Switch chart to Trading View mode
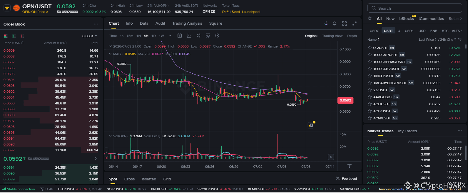Screen dimensions: 468x193 [332, 36]
